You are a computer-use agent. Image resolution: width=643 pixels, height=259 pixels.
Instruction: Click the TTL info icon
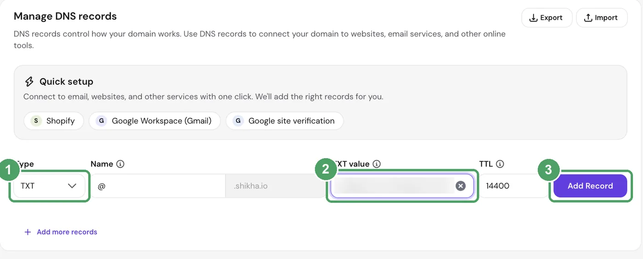(500, 164)
